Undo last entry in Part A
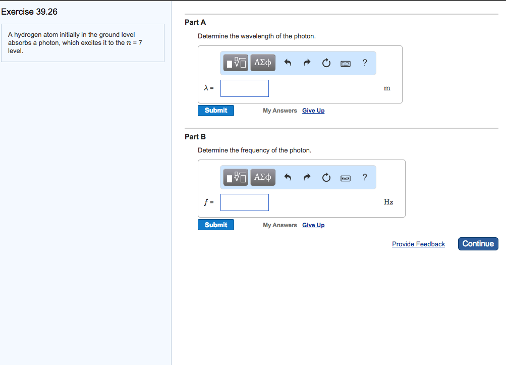 pos(288,63)
